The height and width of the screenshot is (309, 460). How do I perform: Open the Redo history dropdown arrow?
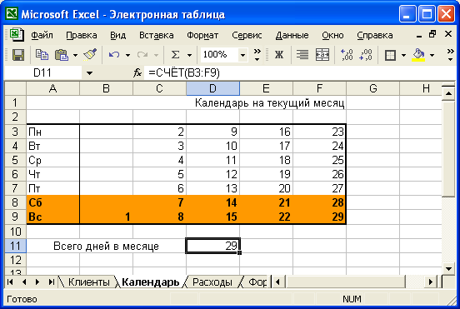(x=157, y=55)
